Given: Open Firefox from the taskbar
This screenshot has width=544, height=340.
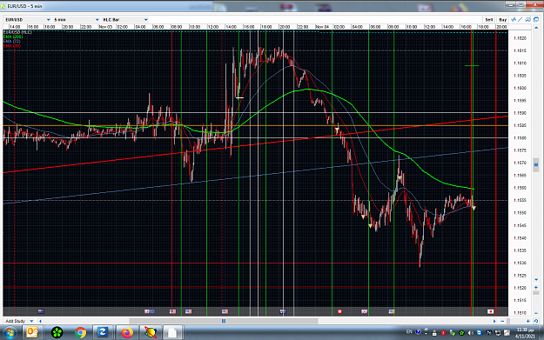Looking at the screenshot, I should pyautogui.click(x=127, y=333).
